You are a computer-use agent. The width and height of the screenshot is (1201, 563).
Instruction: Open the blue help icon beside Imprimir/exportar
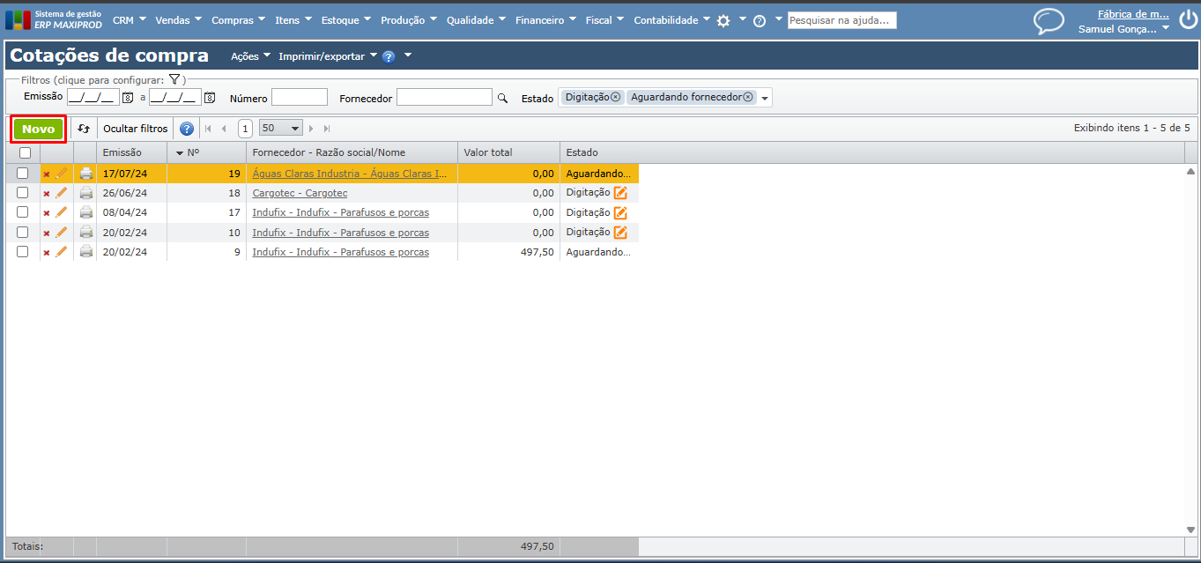point(389,56)
